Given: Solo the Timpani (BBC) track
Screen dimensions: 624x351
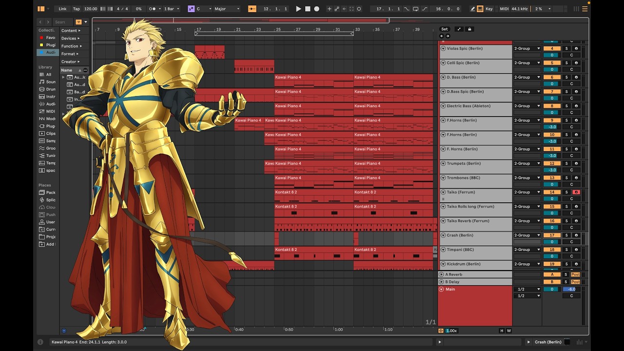Looking at the screenshot, I should point(566,250).
